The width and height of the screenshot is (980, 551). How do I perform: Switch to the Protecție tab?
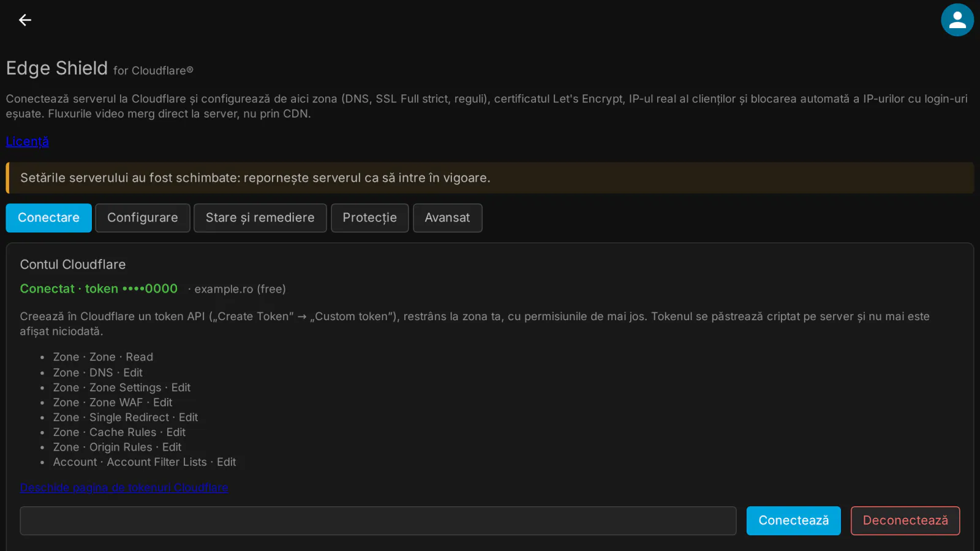[x=370, y=218]
